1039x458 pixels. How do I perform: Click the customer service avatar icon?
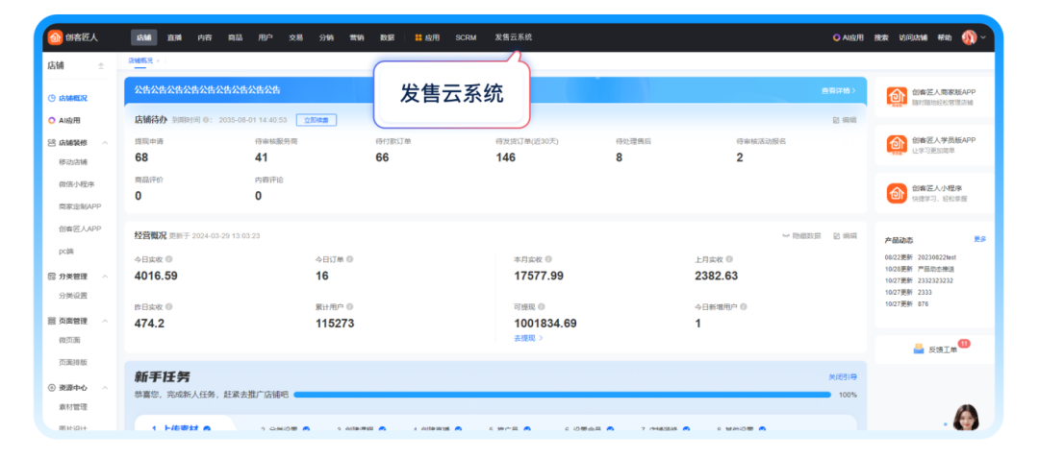(965, 417)
